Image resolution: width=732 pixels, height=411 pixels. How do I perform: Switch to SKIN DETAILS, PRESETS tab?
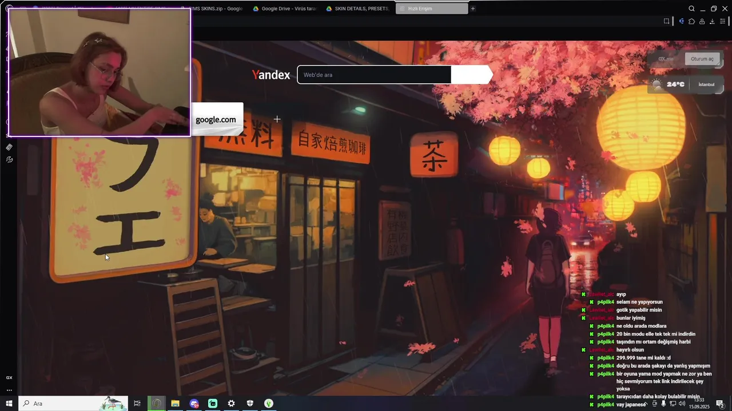tap(357, 9)
